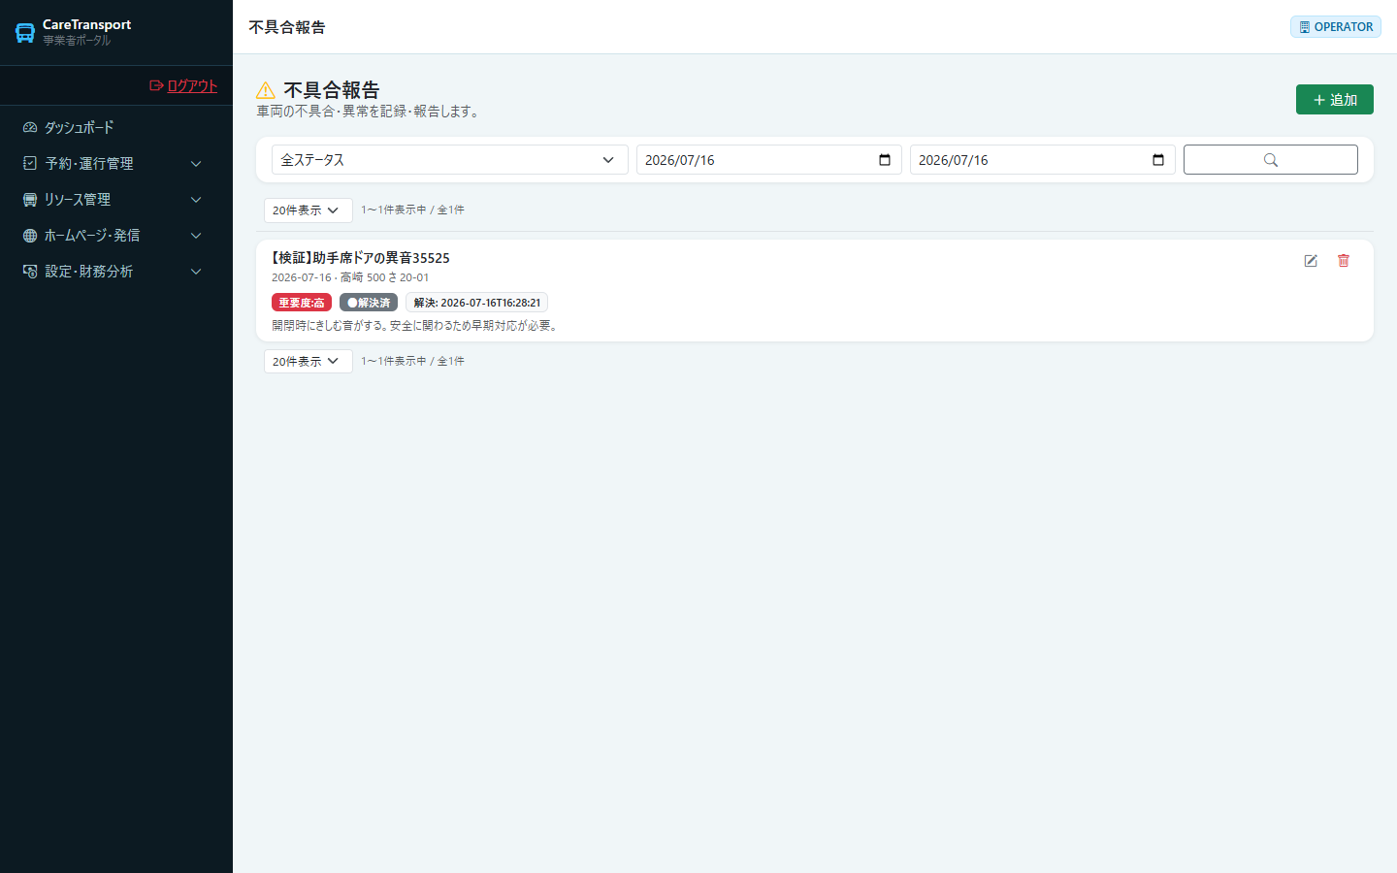
Task: Open the 【検証】助手席ドアの異音35525 report title
Action: point(361,258)
